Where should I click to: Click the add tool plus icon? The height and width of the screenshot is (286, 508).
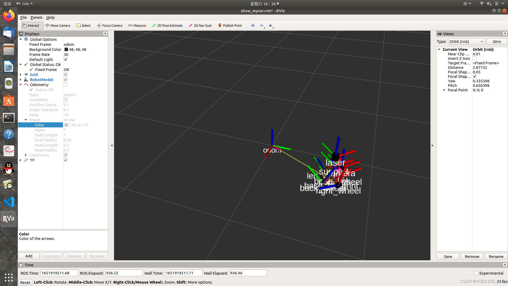253,25
